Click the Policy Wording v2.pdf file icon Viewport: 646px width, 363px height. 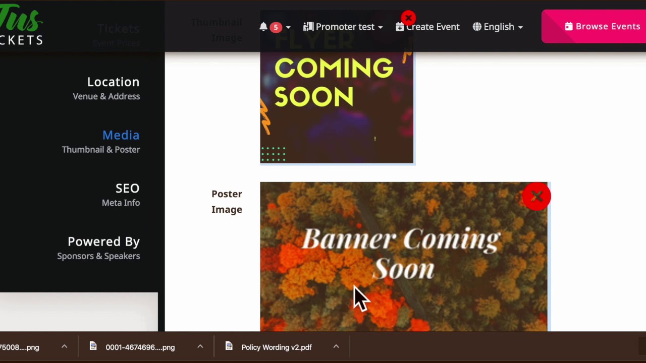(x=229, y=346)
